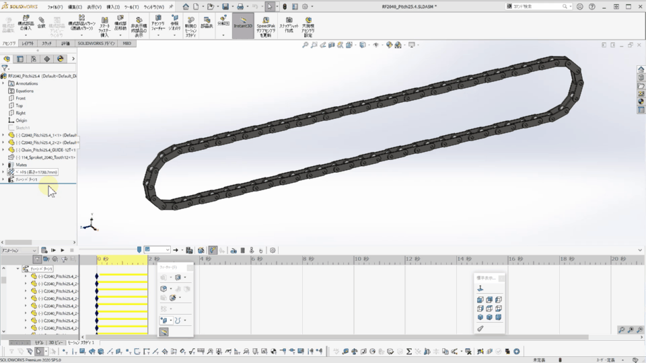Click the command search field
This screenshot has width=646, height=363.
coord(538,7)
